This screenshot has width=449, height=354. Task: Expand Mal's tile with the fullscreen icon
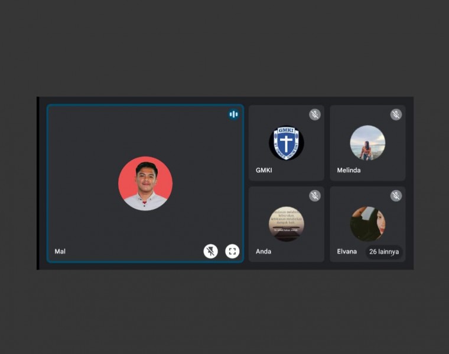232,251
